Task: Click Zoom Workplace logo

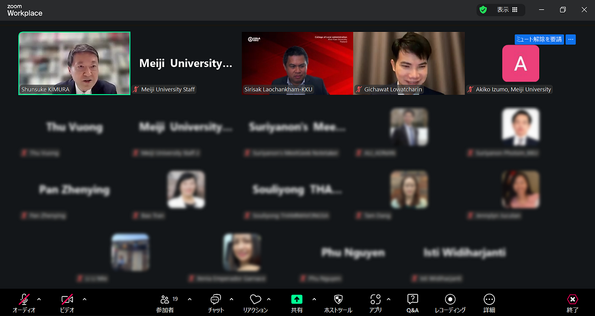Action: (25, 10)
